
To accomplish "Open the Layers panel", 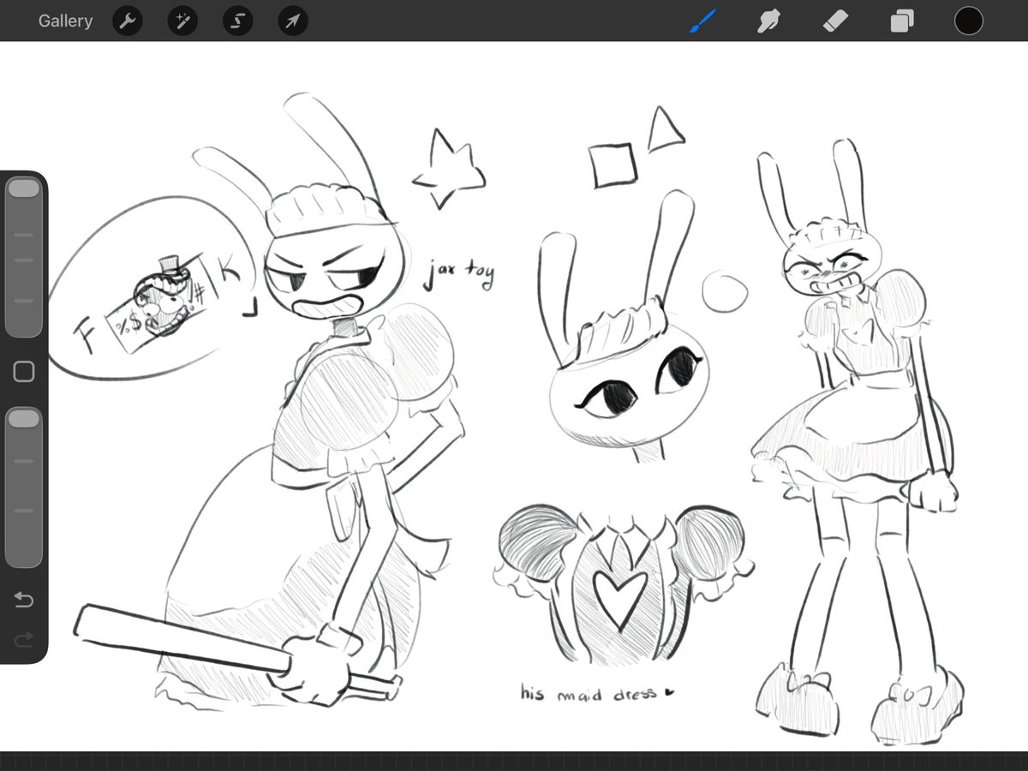I will [901, 21].
